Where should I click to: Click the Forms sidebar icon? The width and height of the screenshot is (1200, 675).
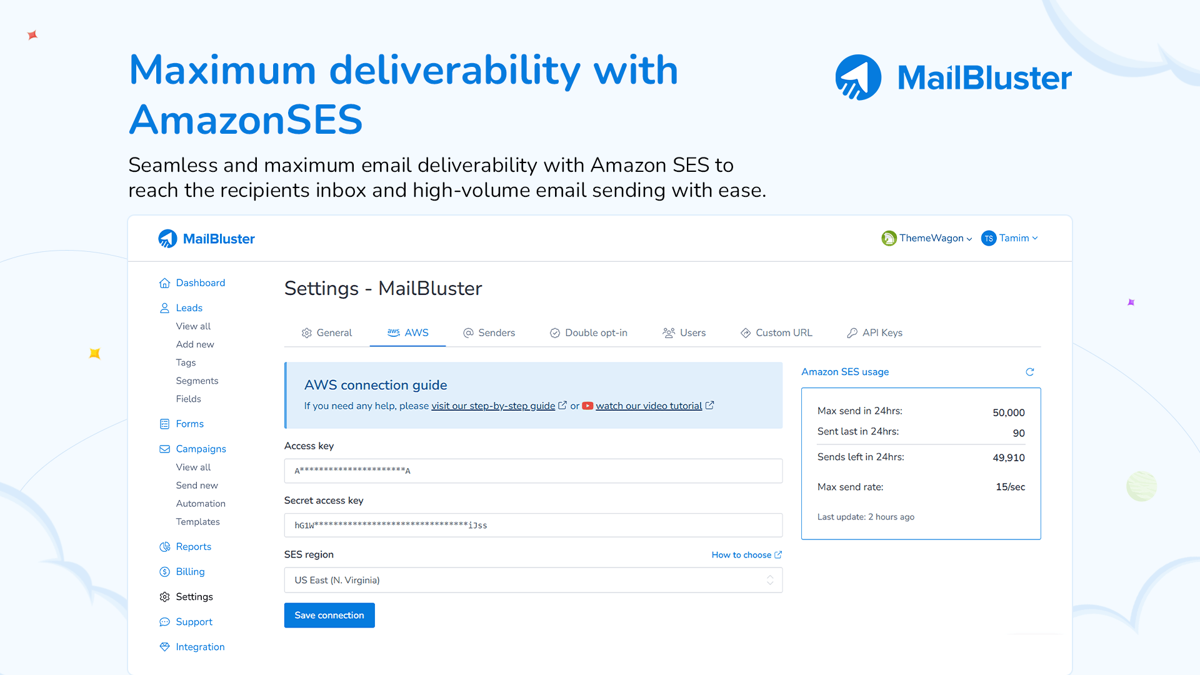[x=164, y=424]
